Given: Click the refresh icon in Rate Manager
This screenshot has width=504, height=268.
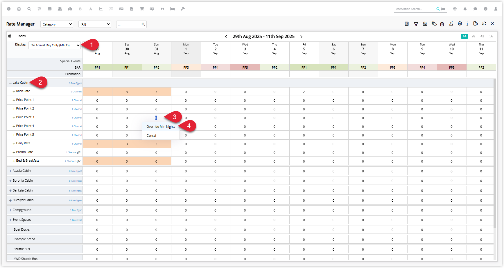Looking at the screenshot, I should [x=484, y=24].
